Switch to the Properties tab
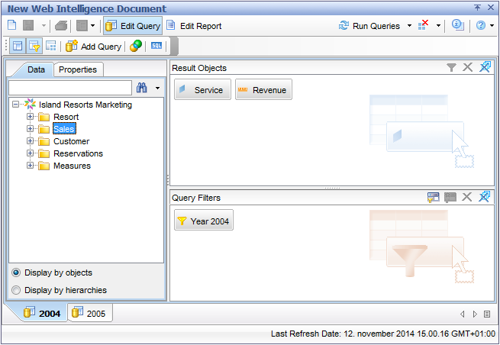The height and width of the screenshot is (345, 500). pos(78,69)
